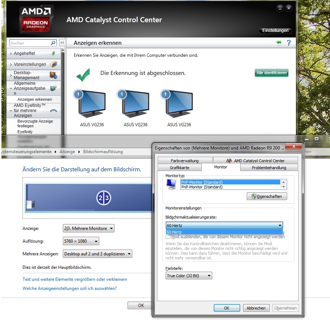Collapse the sidebar with the double-chevron button
330x331 pixels.
(62, 43)
